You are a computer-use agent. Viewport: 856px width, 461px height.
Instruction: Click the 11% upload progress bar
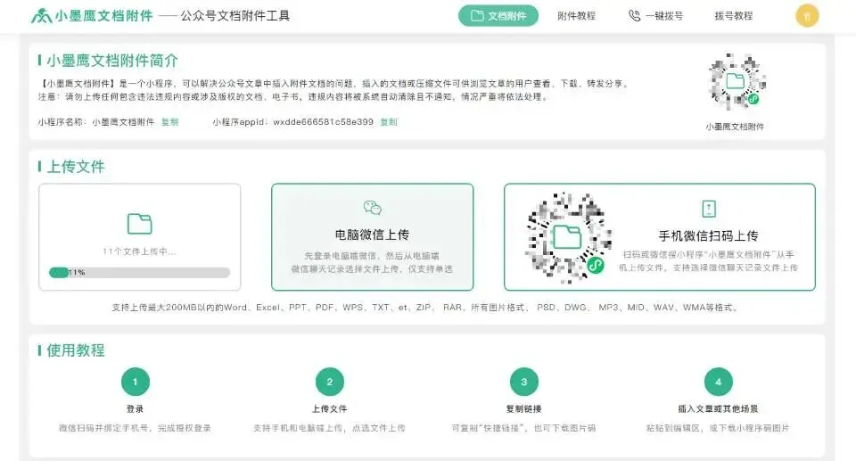coord(139,272)
